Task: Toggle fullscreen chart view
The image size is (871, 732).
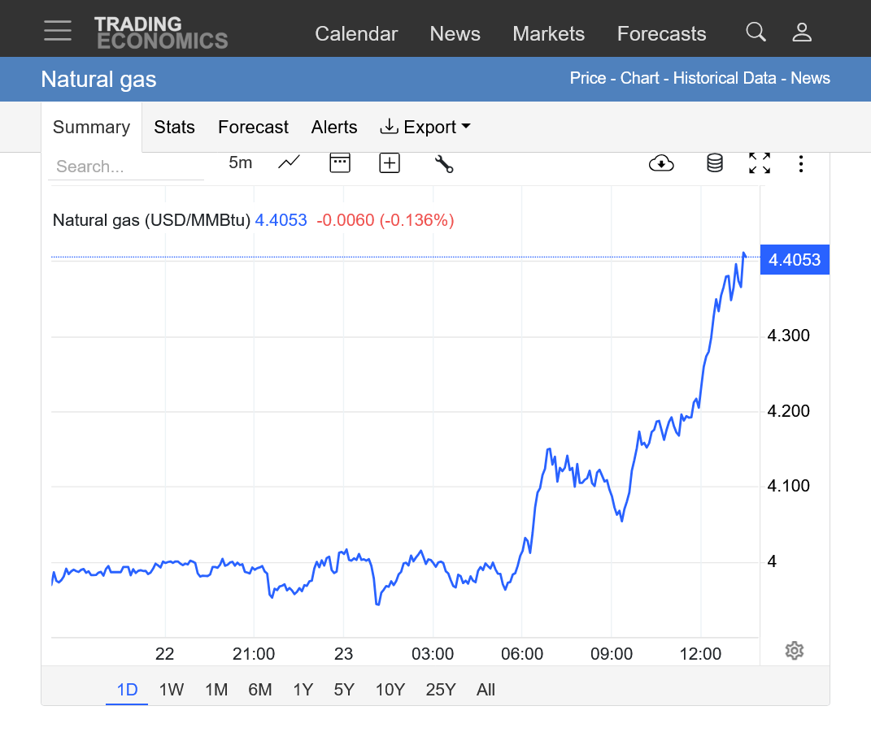Action: [759, 163]
